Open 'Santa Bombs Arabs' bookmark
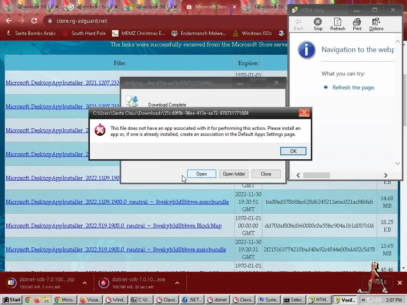The height and width of the screenshot is (305, 407). (x=31, y=33)
